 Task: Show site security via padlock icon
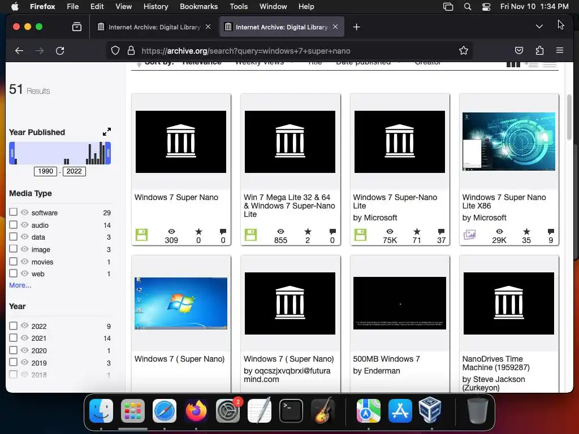(x=131, y=50)
